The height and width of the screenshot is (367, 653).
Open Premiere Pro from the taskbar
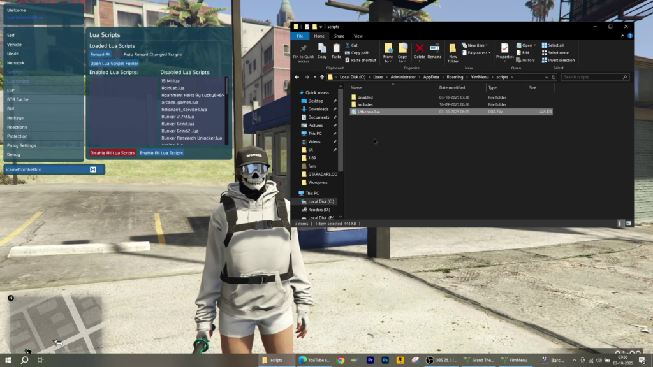(371, 360)
